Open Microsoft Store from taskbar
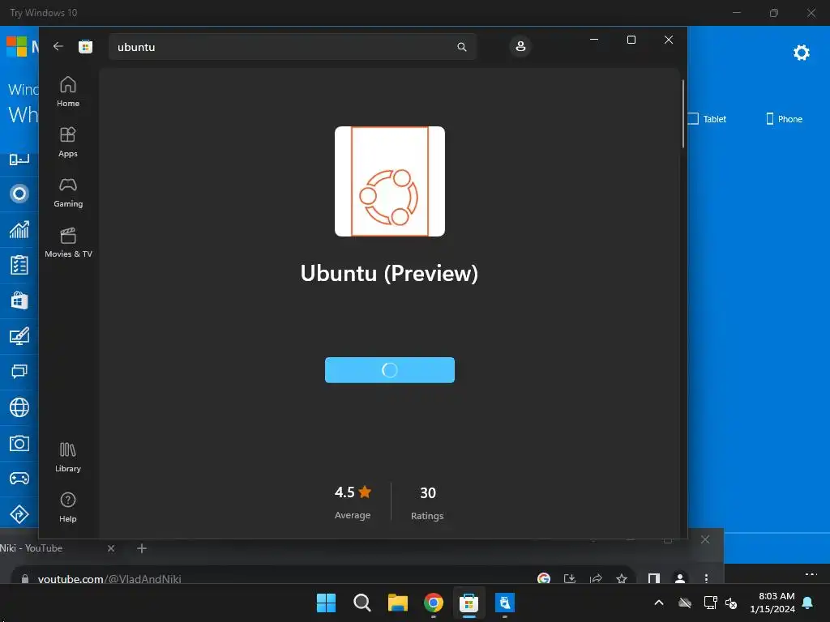830x622 pixels. coord(469,603)
